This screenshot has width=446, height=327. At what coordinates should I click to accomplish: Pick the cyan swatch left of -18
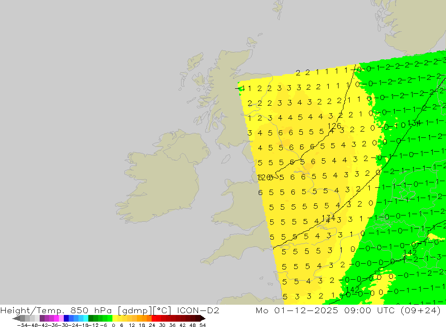(86, 318)
